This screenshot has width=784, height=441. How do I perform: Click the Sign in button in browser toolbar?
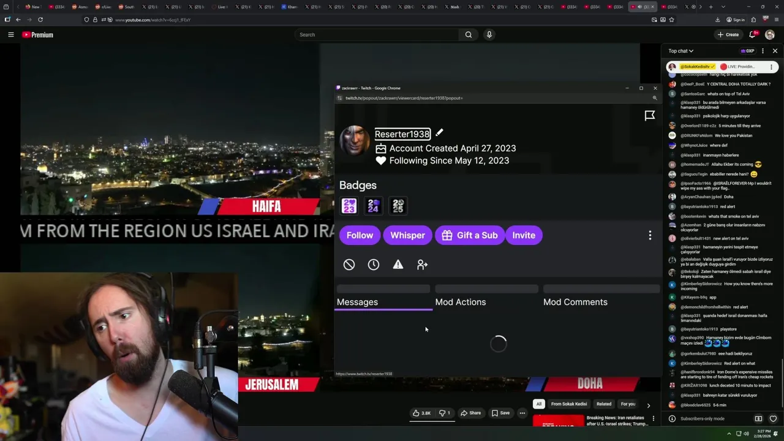(736, 20)
